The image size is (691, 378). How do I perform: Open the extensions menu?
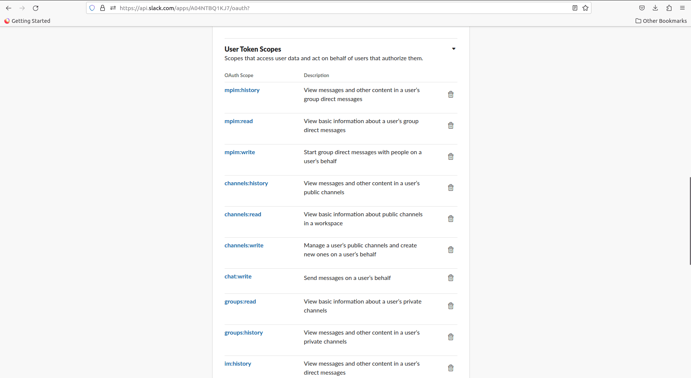669,8
